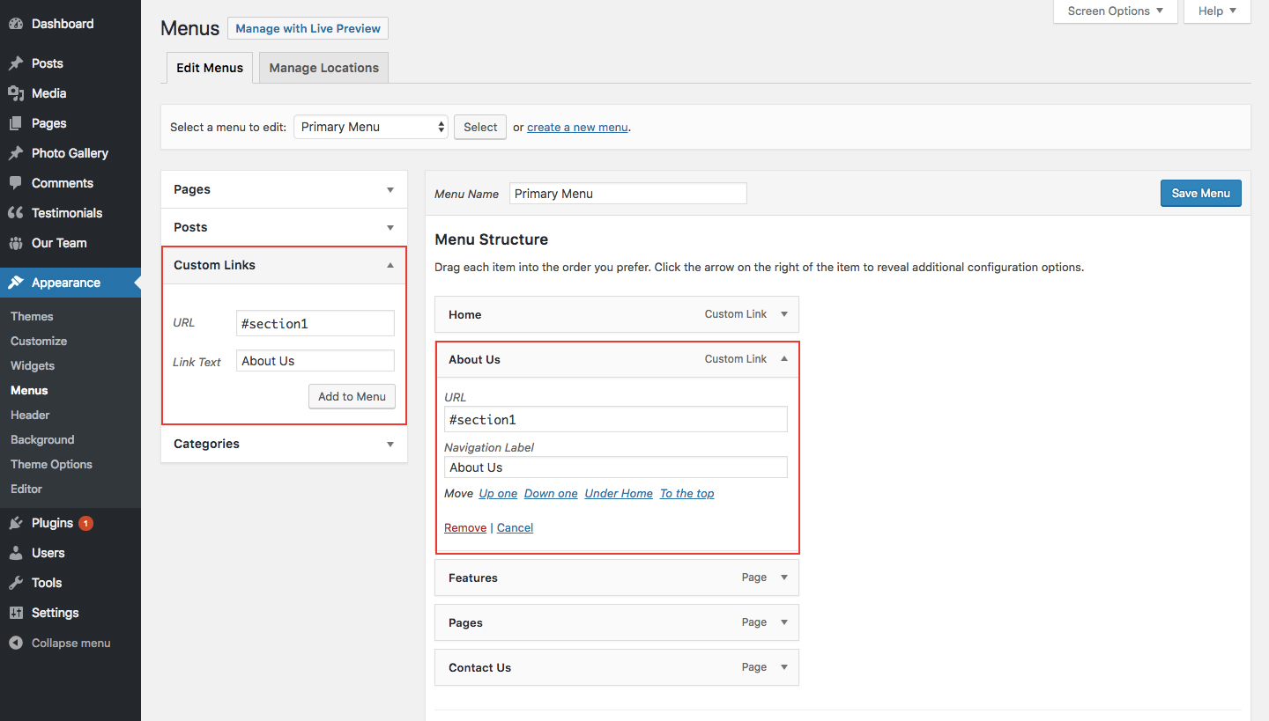Click the Posts pushpin icon

[x=16, y=63]
